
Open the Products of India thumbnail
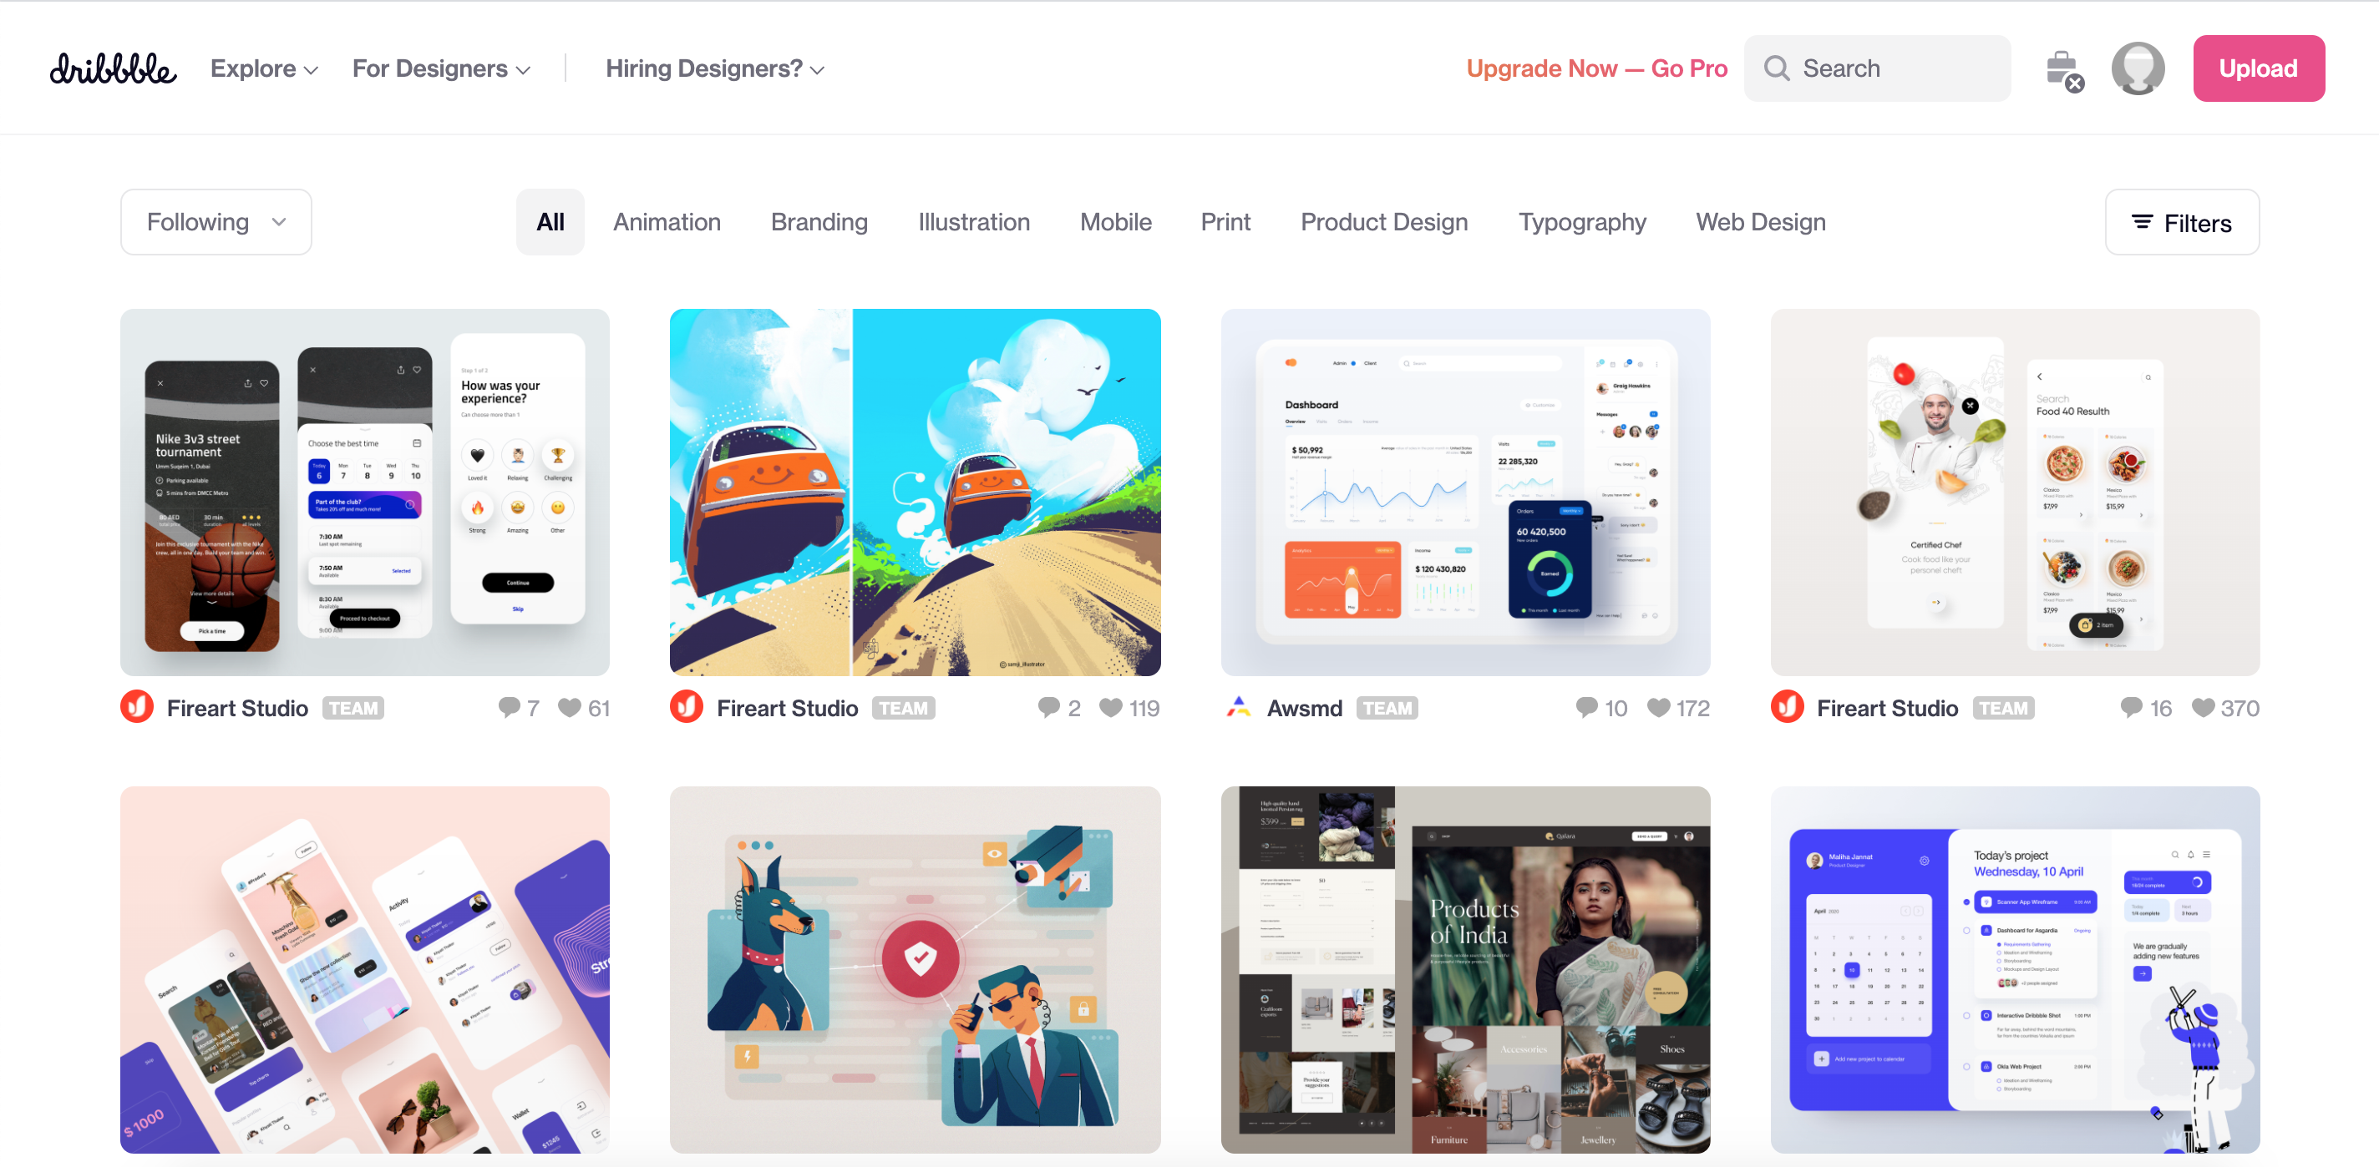[1464, 969]
